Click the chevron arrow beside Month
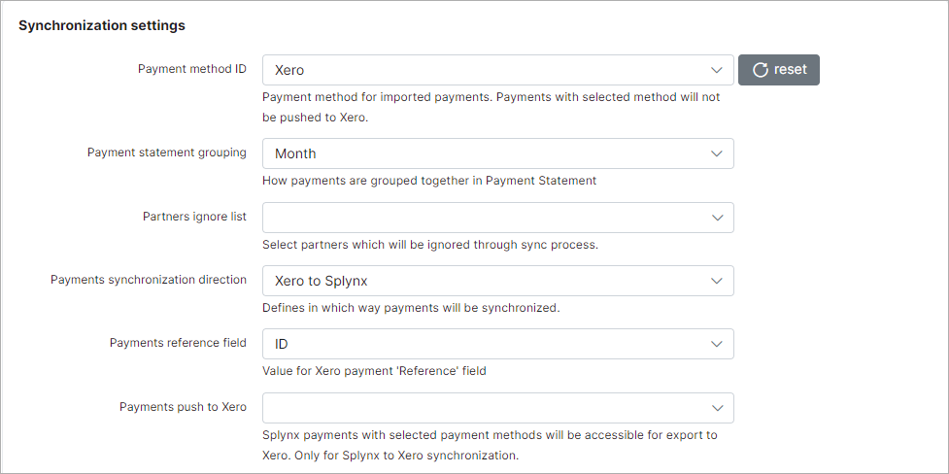949x474 pixels. 717,153
